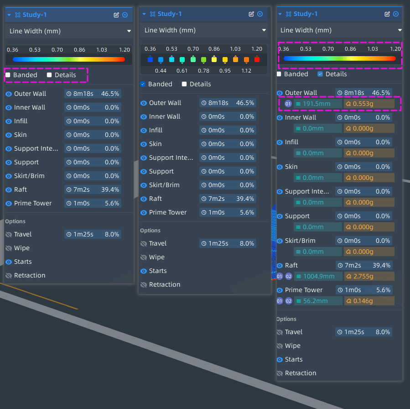Hide Skirt/Brim in left panel
Viewport: 410px width, 409px height.
pyautogui.click(x=9, y=176)
